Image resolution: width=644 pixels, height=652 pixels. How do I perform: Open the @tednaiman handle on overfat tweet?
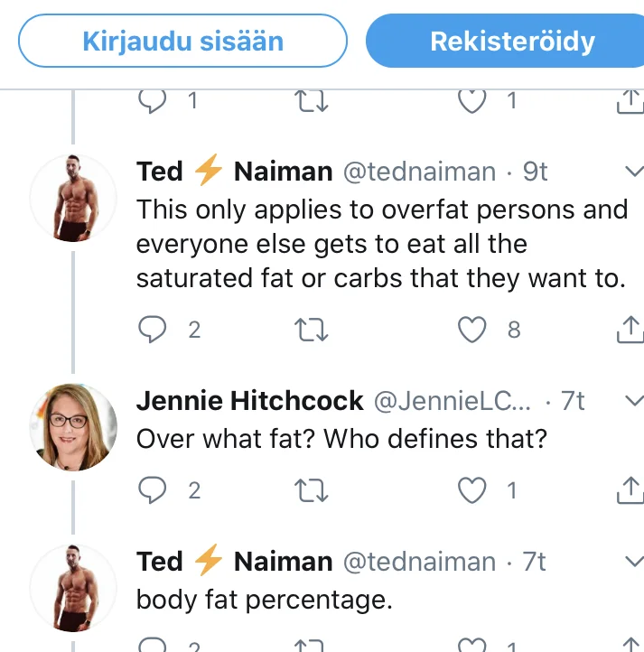(418, 172)
